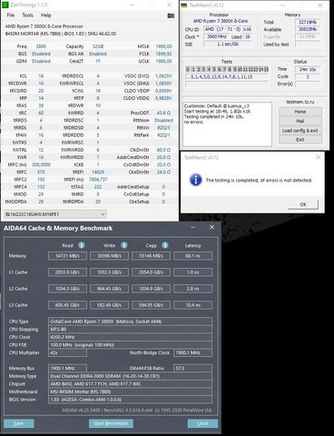Open the Help menu in ZenTimings

coord(46,15)
